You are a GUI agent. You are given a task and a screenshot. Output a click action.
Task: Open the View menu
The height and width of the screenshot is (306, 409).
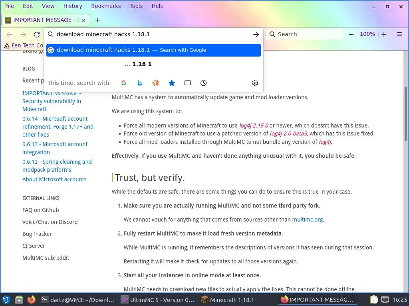pyautogui.click(x=48, y=6)
